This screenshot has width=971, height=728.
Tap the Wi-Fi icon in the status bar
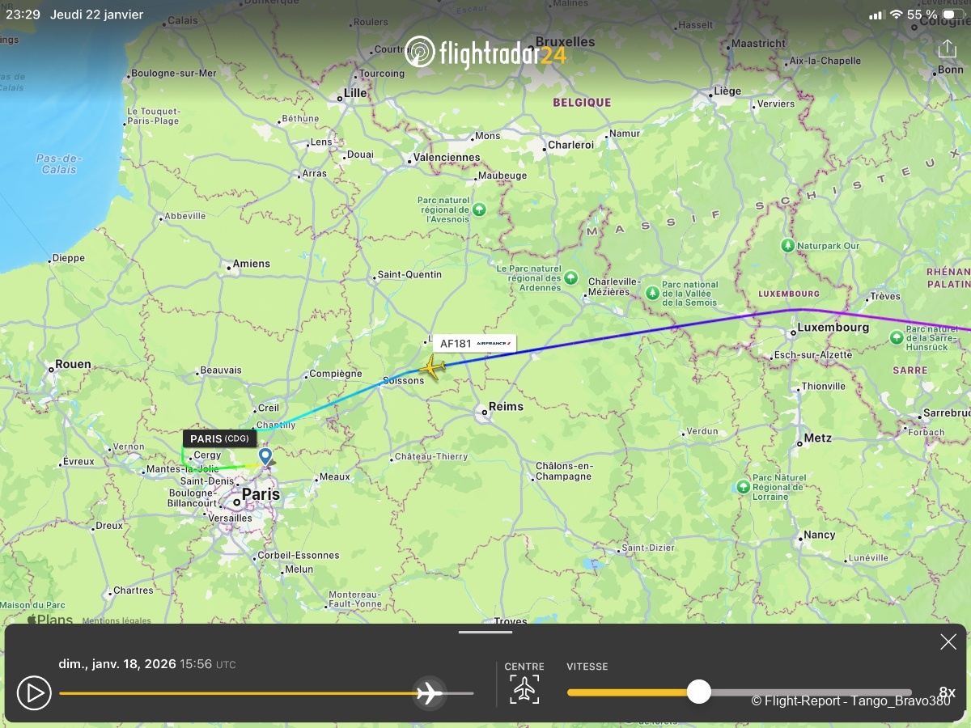896,15
